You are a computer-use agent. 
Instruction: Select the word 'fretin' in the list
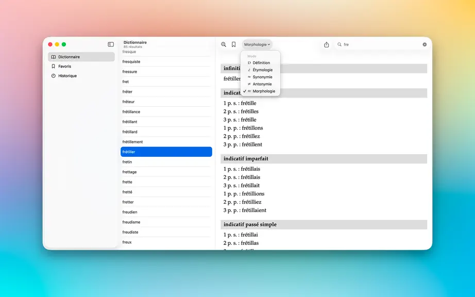(x=166, y=162)
